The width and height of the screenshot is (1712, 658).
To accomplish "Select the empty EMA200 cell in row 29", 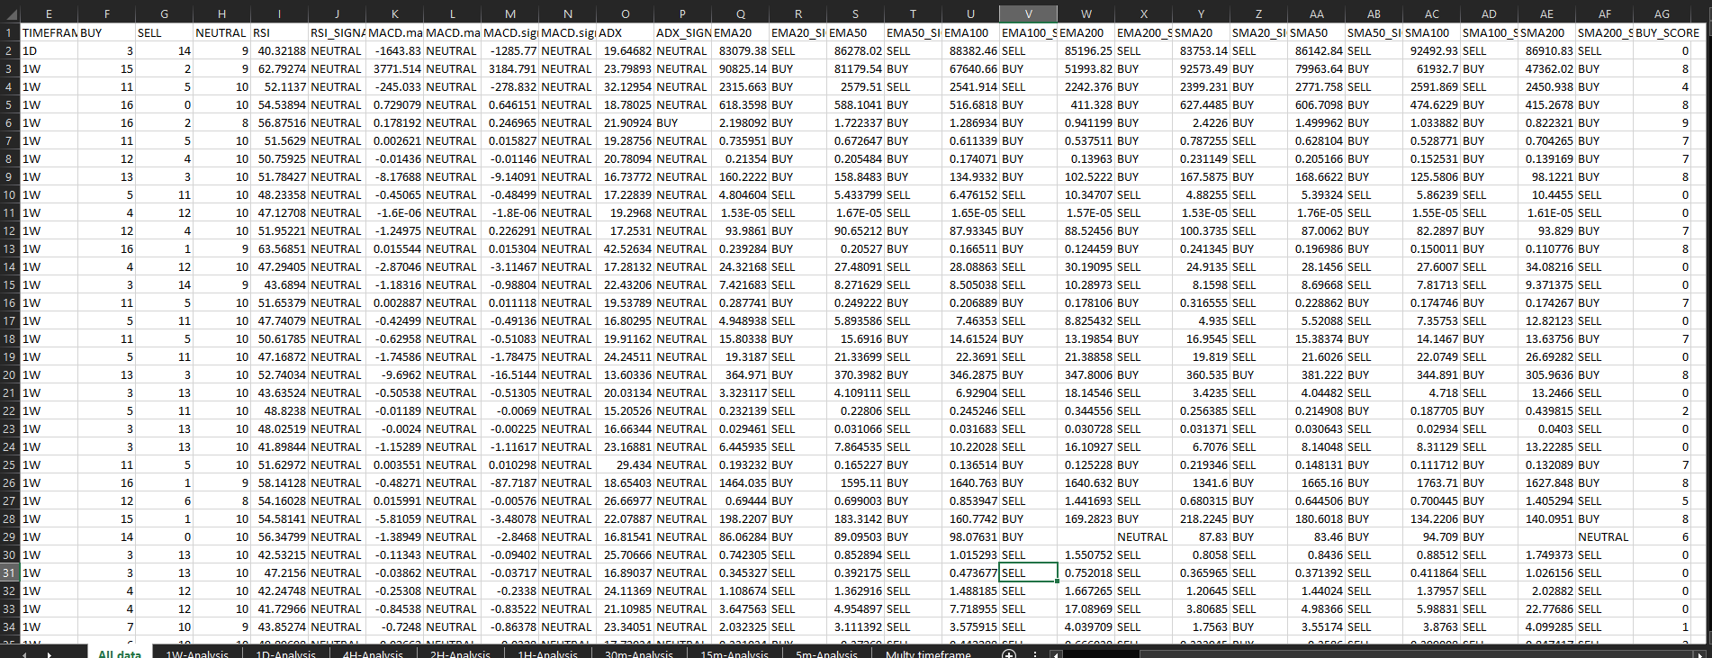I will (x=1086, y=536).
